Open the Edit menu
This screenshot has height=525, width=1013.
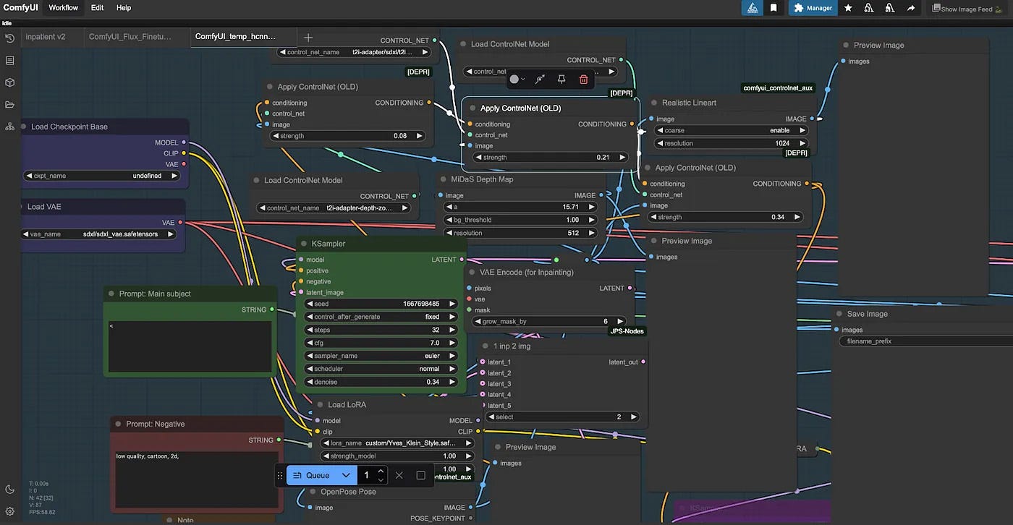point(97,8)
